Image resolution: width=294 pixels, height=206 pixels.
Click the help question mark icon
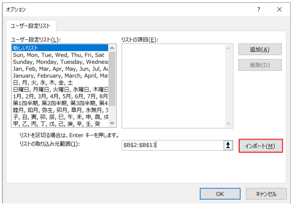(x=258, y=9)
